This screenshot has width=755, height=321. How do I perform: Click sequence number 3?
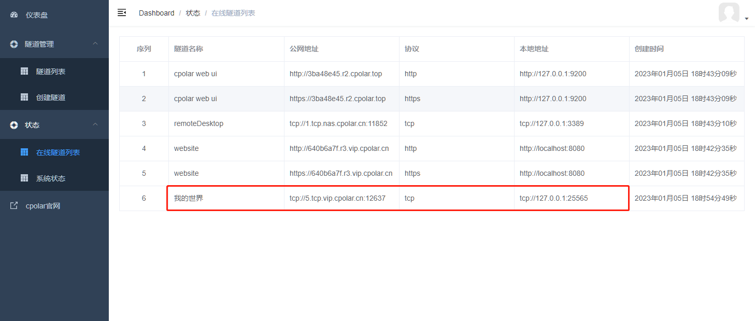[x=144, y=123]
